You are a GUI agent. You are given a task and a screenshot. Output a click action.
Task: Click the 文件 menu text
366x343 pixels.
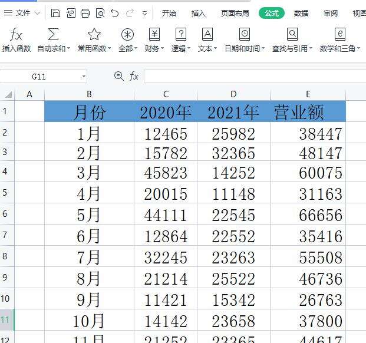(x=23, y=13)
